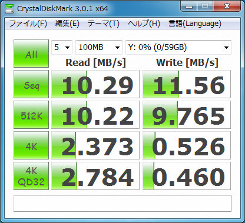
Task: Open the ヘルプ(H) menu
Action: pos(144,24)
